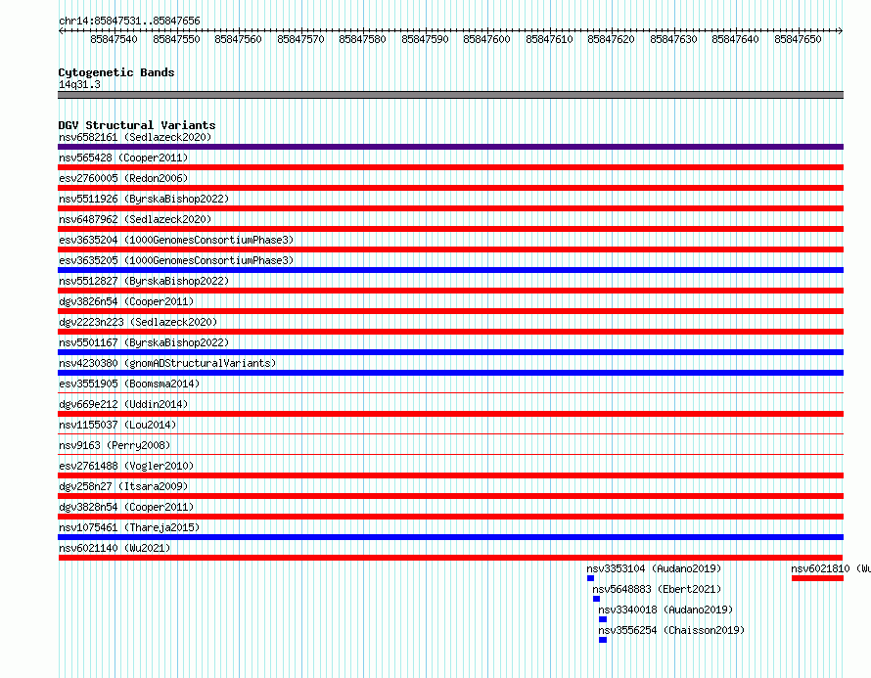Click the esv2761488 (Vogler2010) label
Viewport: 871px width, 678px height.
coord(126,466)
